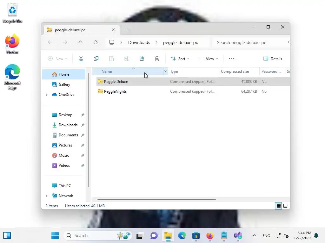Open Microsoft Store from the taskbar

196,235
